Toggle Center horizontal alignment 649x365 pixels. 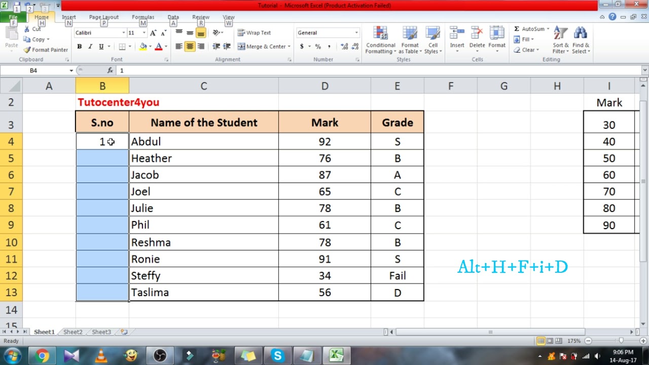click(190, 47)
